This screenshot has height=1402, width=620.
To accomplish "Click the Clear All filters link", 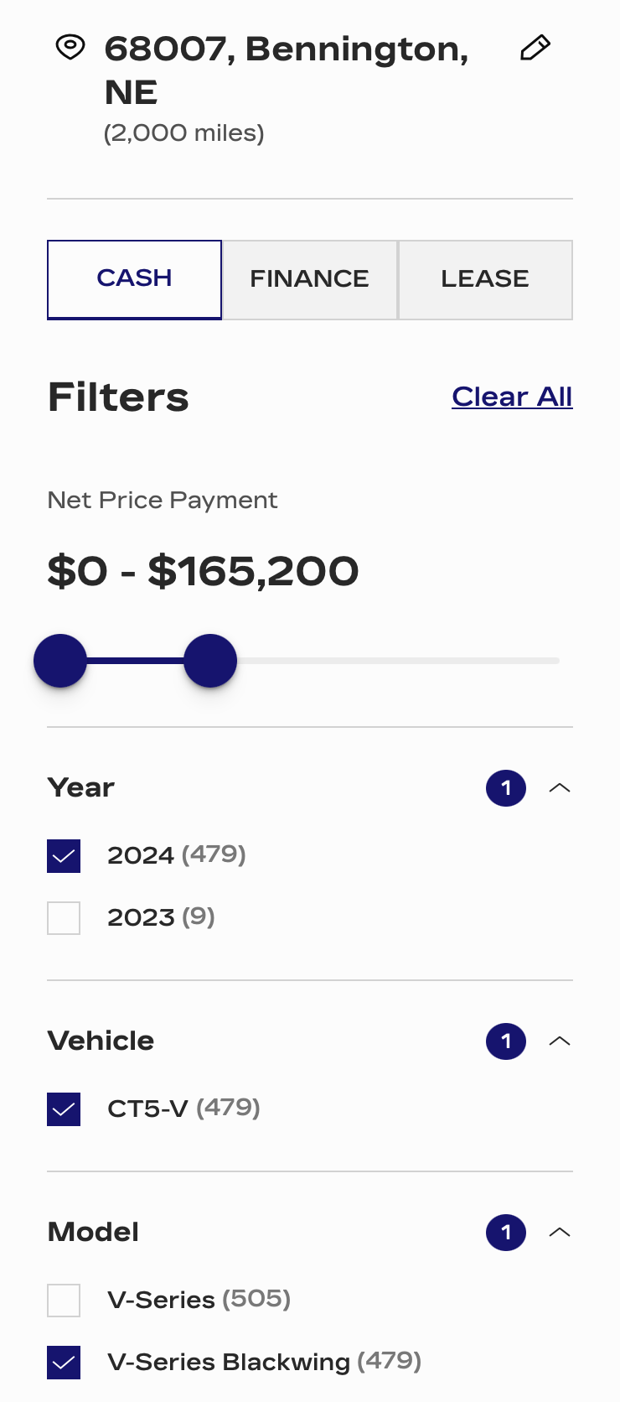I will (x=512, y=397).
